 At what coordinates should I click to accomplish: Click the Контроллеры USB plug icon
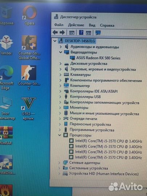(x=66, y=97)
